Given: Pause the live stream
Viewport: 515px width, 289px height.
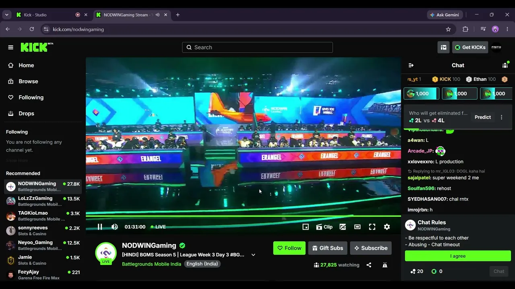Looking at the screenshot, I should tap(100, 227).
